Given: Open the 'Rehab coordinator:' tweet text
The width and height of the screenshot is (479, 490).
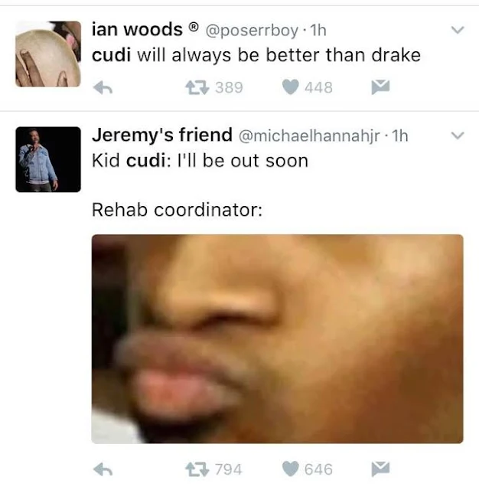Looking at the screenshot, I should [x=177, y=209].
